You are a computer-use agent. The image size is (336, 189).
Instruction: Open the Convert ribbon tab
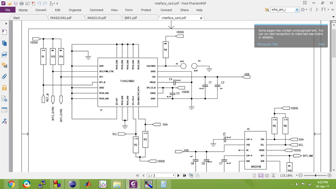coord(41,10)
